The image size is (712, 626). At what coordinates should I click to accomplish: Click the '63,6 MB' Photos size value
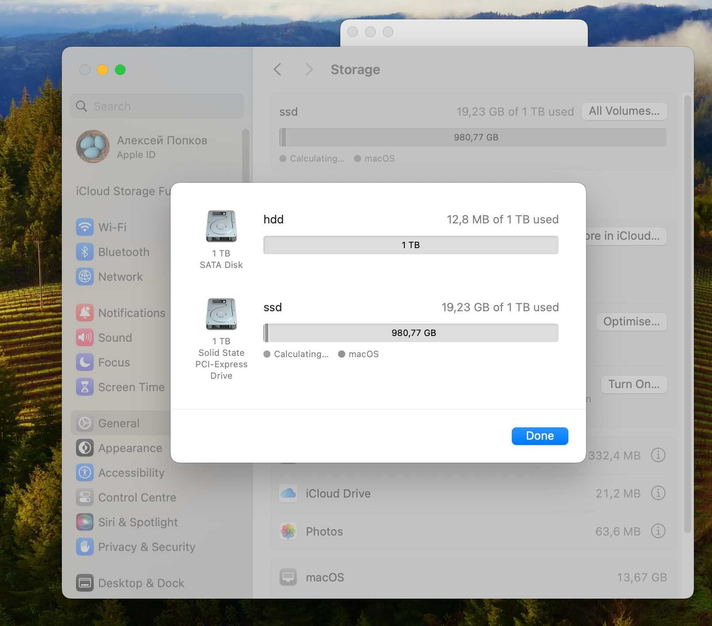pos(617,532)
